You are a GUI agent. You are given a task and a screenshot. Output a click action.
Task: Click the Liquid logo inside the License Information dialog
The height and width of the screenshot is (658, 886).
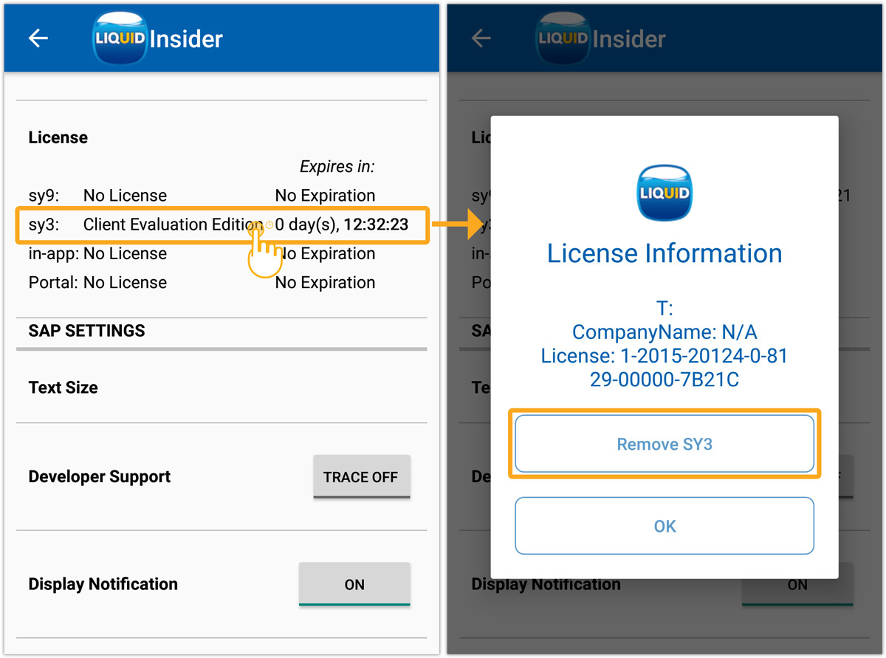[x=664, y=193]
